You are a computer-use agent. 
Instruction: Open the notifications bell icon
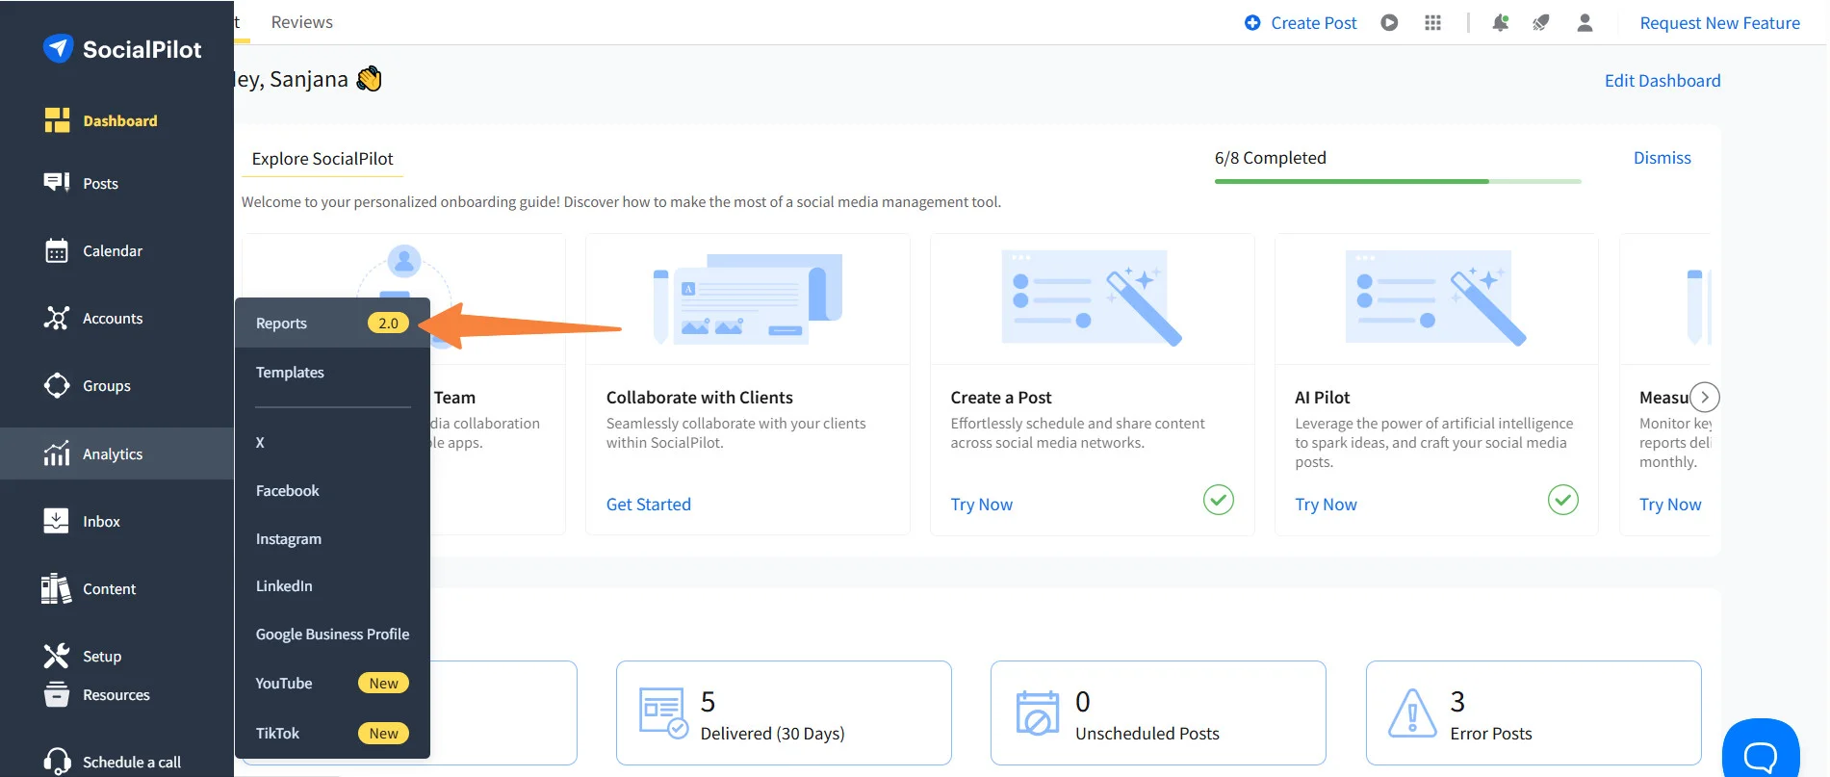pyautogui.click(x=1500, y=22)
